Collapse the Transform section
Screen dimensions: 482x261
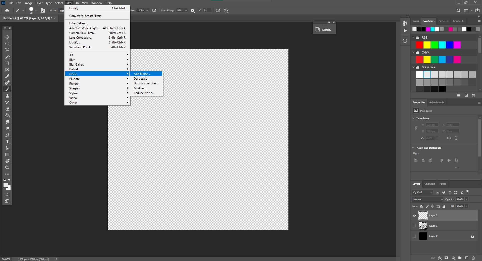click(x=413, y=118)
